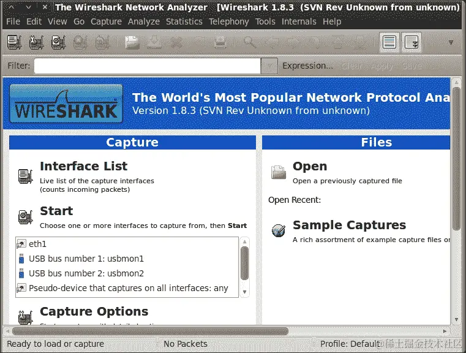Viewport: 466px width, 353px height.
Task: Open the Edit menu
Action: pyautogui.click(x=34, y=21)
